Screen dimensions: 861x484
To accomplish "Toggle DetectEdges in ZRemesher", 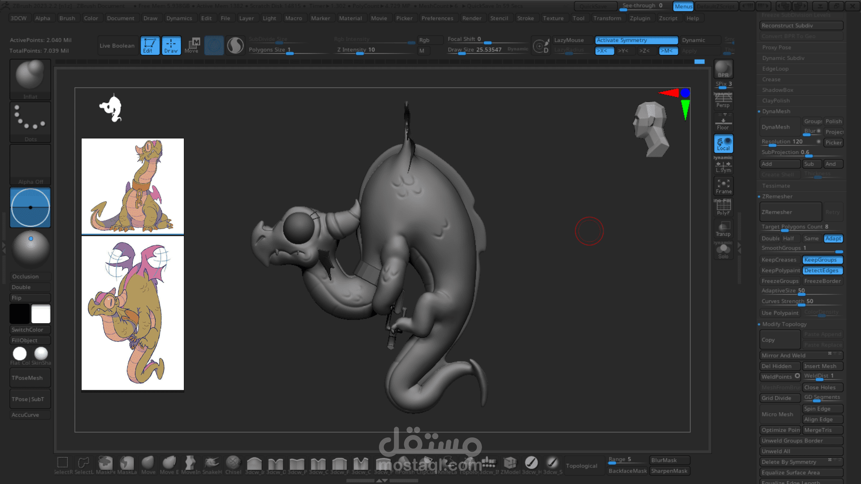I will point(822,270).
